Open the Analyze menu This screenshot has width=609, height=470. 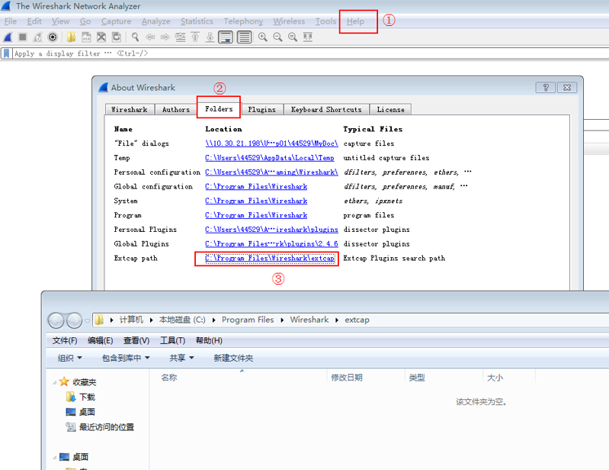click(x=155, y=21)
